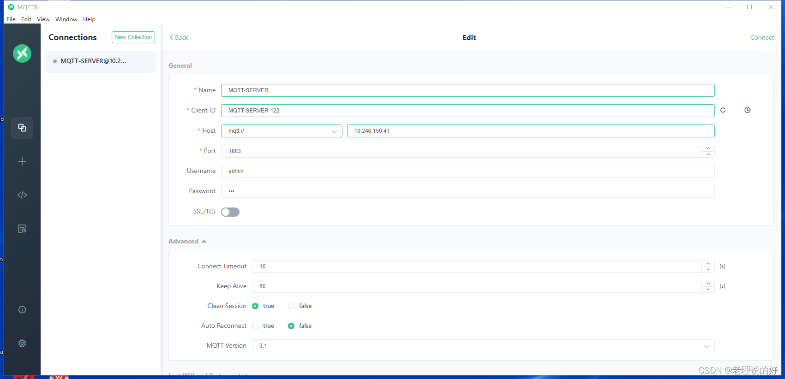Select Auto Reconnect false radio
Image resolution: width=785 pixels, height=379 pixels.
(291, 326)
